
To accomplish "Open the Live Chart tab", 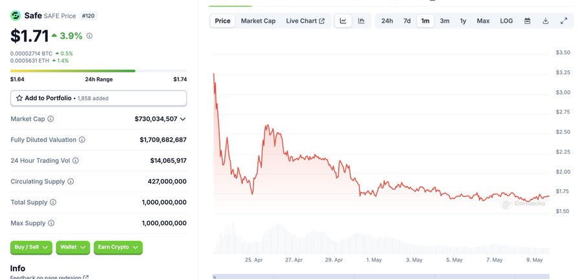I will click(305, 21).
